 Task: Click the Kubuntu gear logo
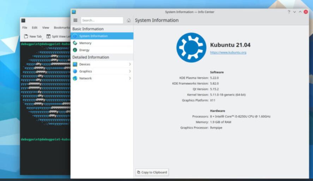click(x=191, y=48)
